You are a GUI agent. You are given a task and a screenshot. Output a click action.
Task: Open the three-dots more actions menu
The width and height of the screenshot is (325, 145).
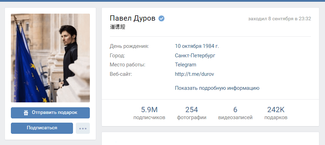83,128
